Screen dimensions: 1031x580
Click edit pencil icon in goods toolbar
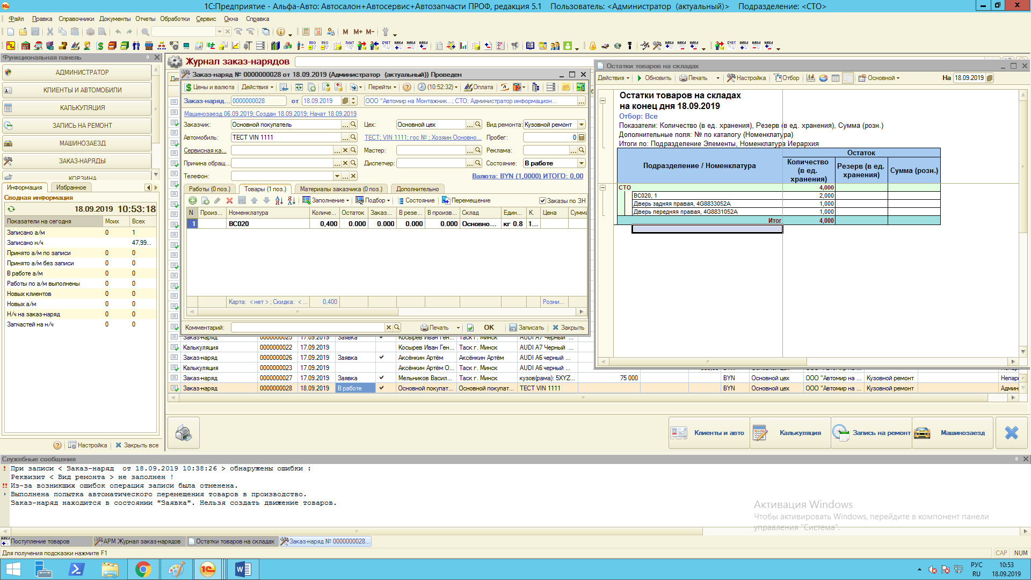pos(217,200)
